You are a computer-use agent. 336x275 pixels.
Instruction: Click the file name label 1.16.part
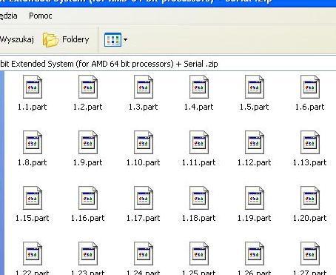pyautogui.click(x=88, y=218)
